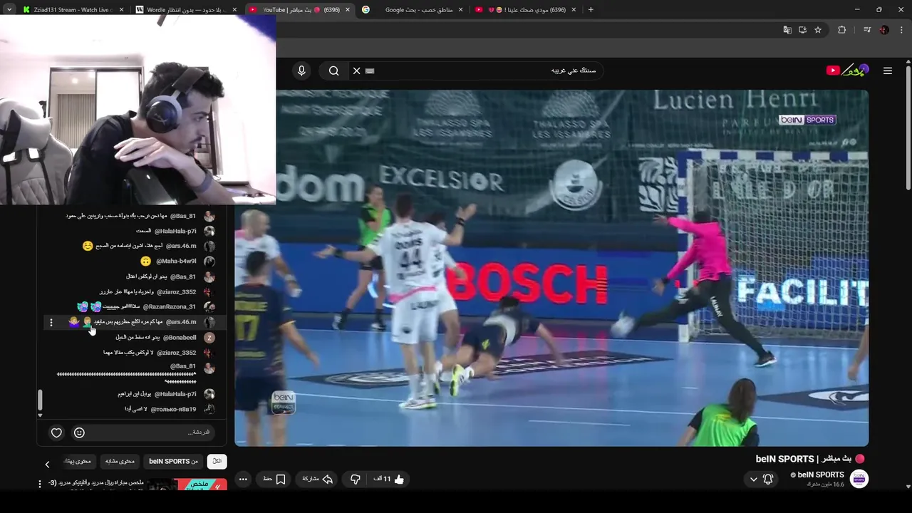Open the browser extensions puzzle icon
Viewport: 912px width, 513px height.
(x=842, y=30)
